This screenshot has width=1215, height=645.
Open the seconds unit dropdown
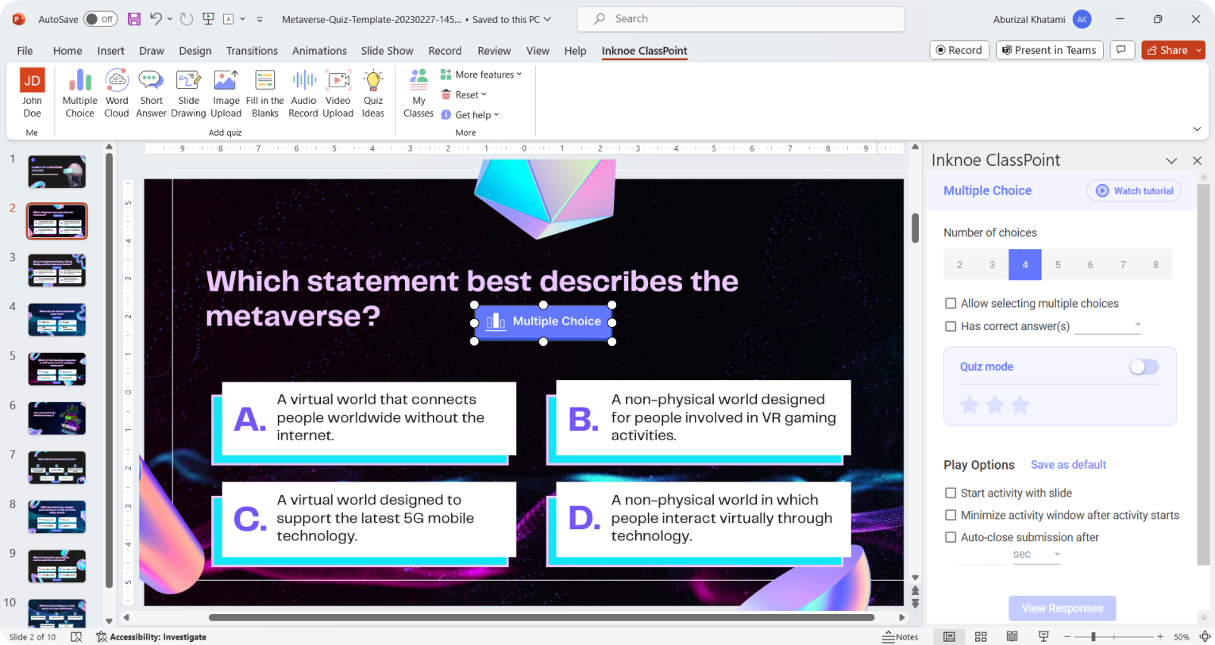click(1035, 554)
